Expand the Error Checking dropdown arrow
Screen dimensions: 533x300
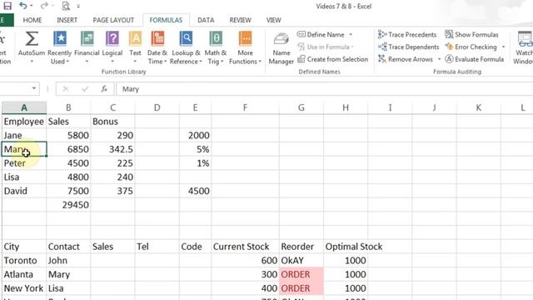[x=503, y=47]
